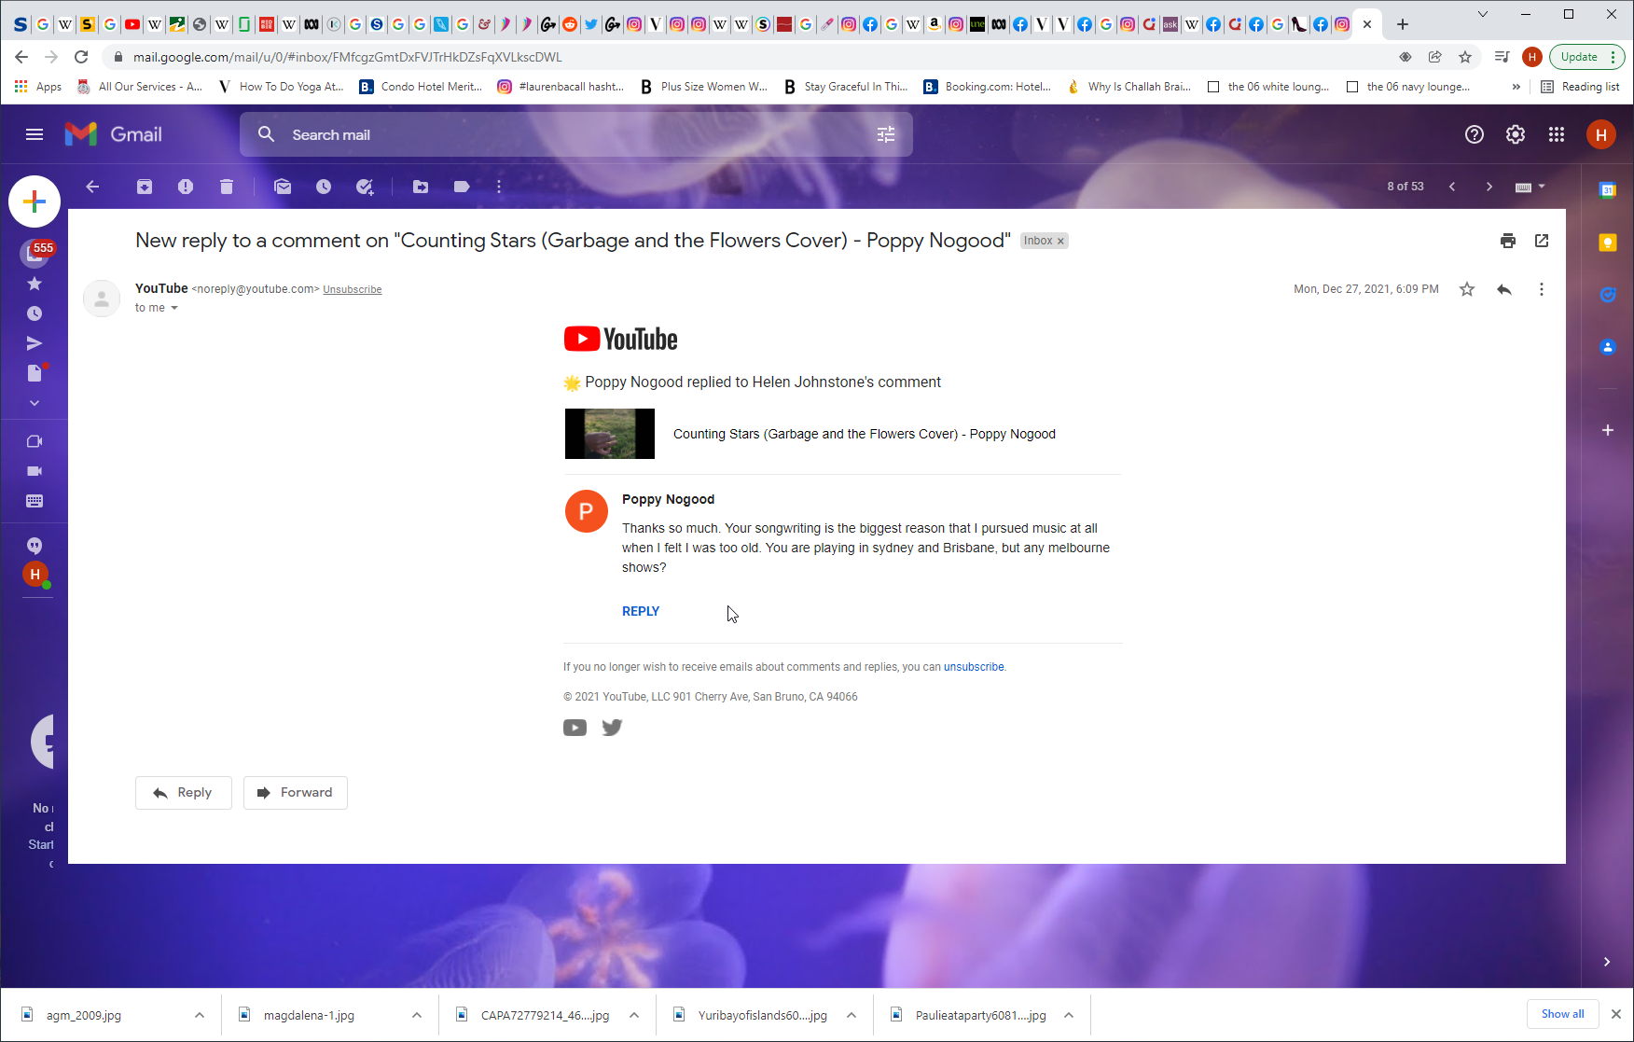Open the agm_2009.jpg download options chevron
Viewport: 1634px width, 1042px height.
click(200, 1015)
